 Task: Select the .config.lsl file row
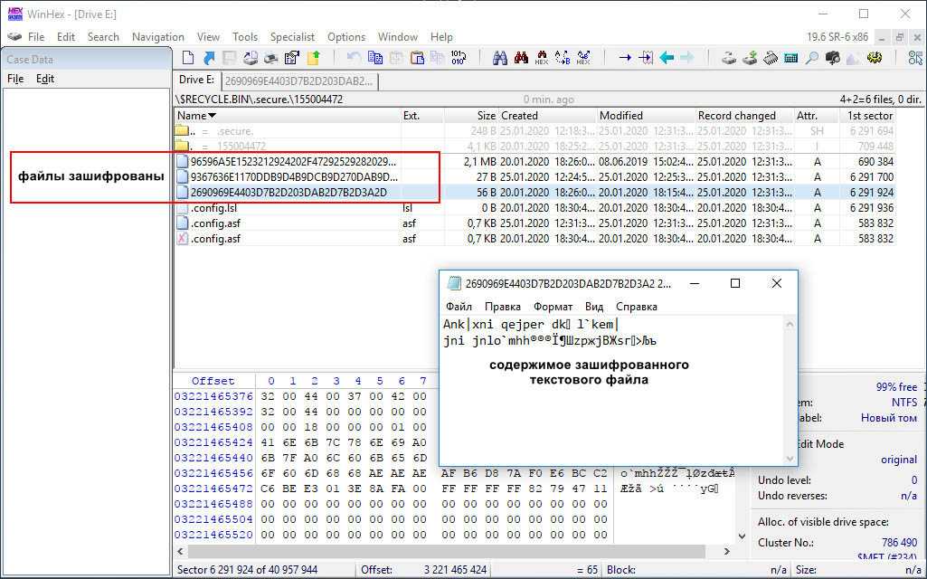[x=213, y=208]
